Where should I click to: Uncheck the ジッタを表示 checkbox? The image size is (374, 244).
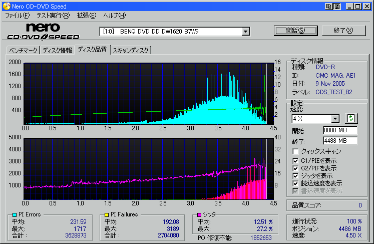(296, 176)
